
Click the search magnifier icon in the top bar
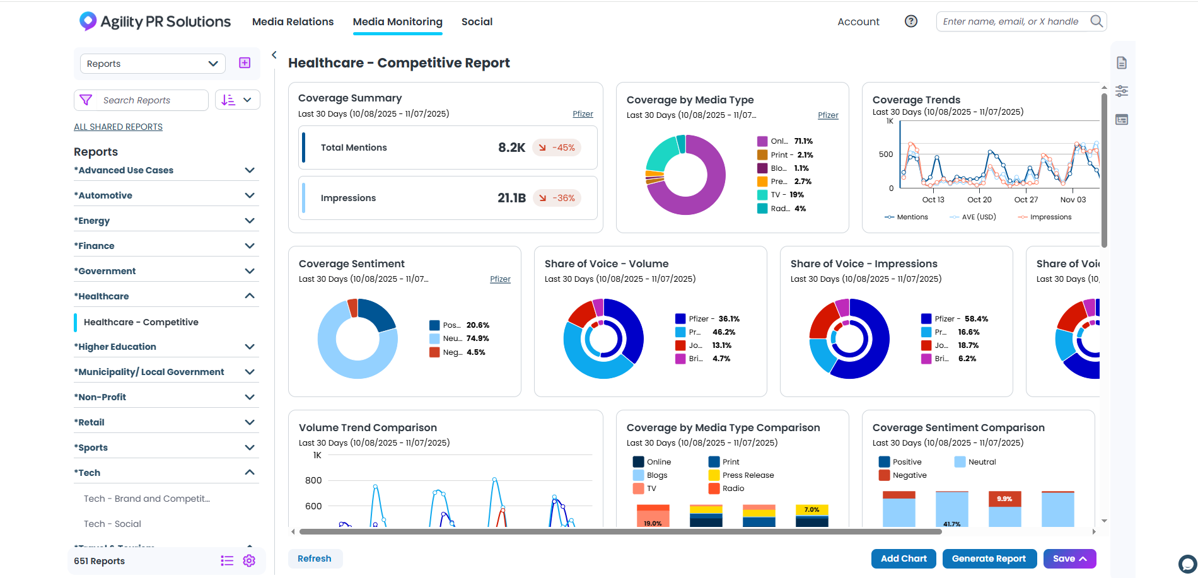[1096, 21]
